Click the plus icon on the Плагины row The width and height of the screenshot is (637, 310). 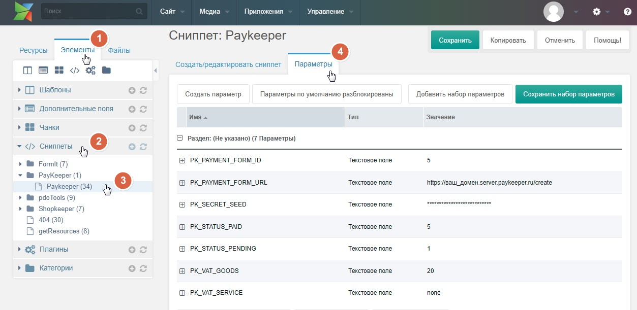point(132,250)
